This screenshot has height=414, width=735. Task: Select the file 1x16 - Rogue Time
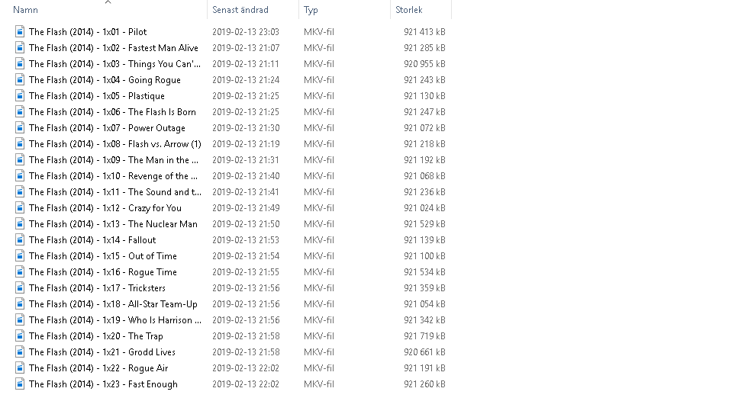(103, 272)
